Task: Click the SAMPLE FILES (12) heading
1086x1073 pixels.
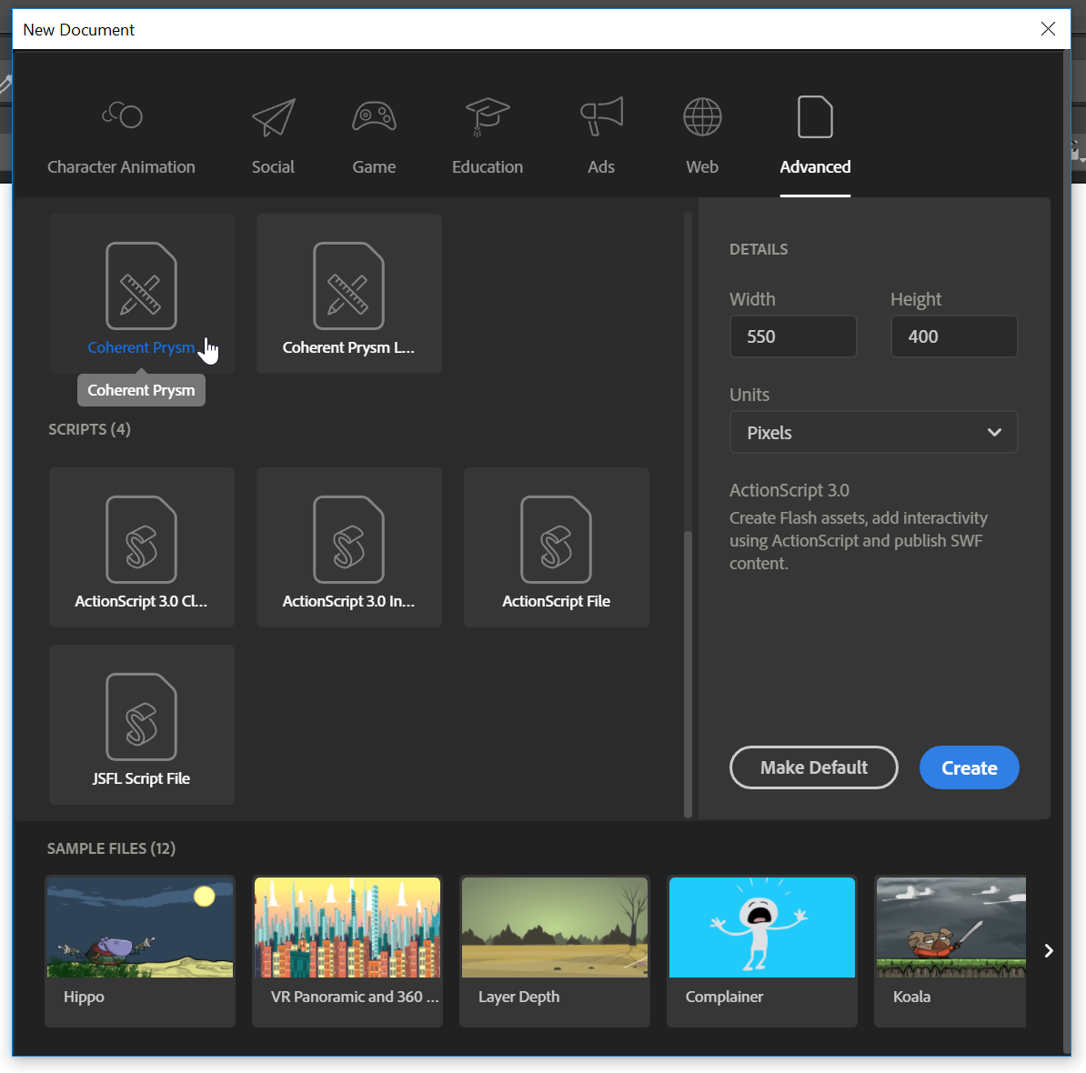Action: click(111, 848)
